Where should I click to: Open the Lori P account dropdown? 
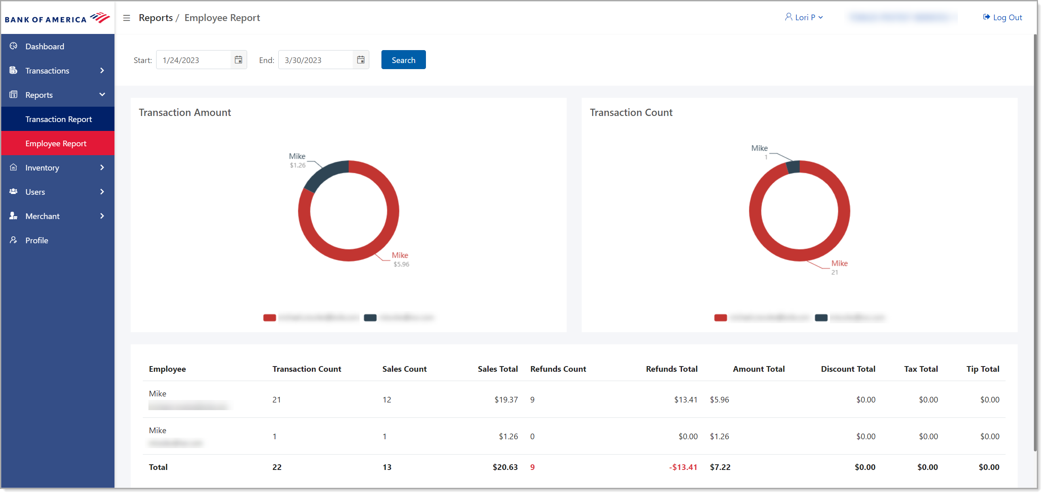[x=804, y=17]
